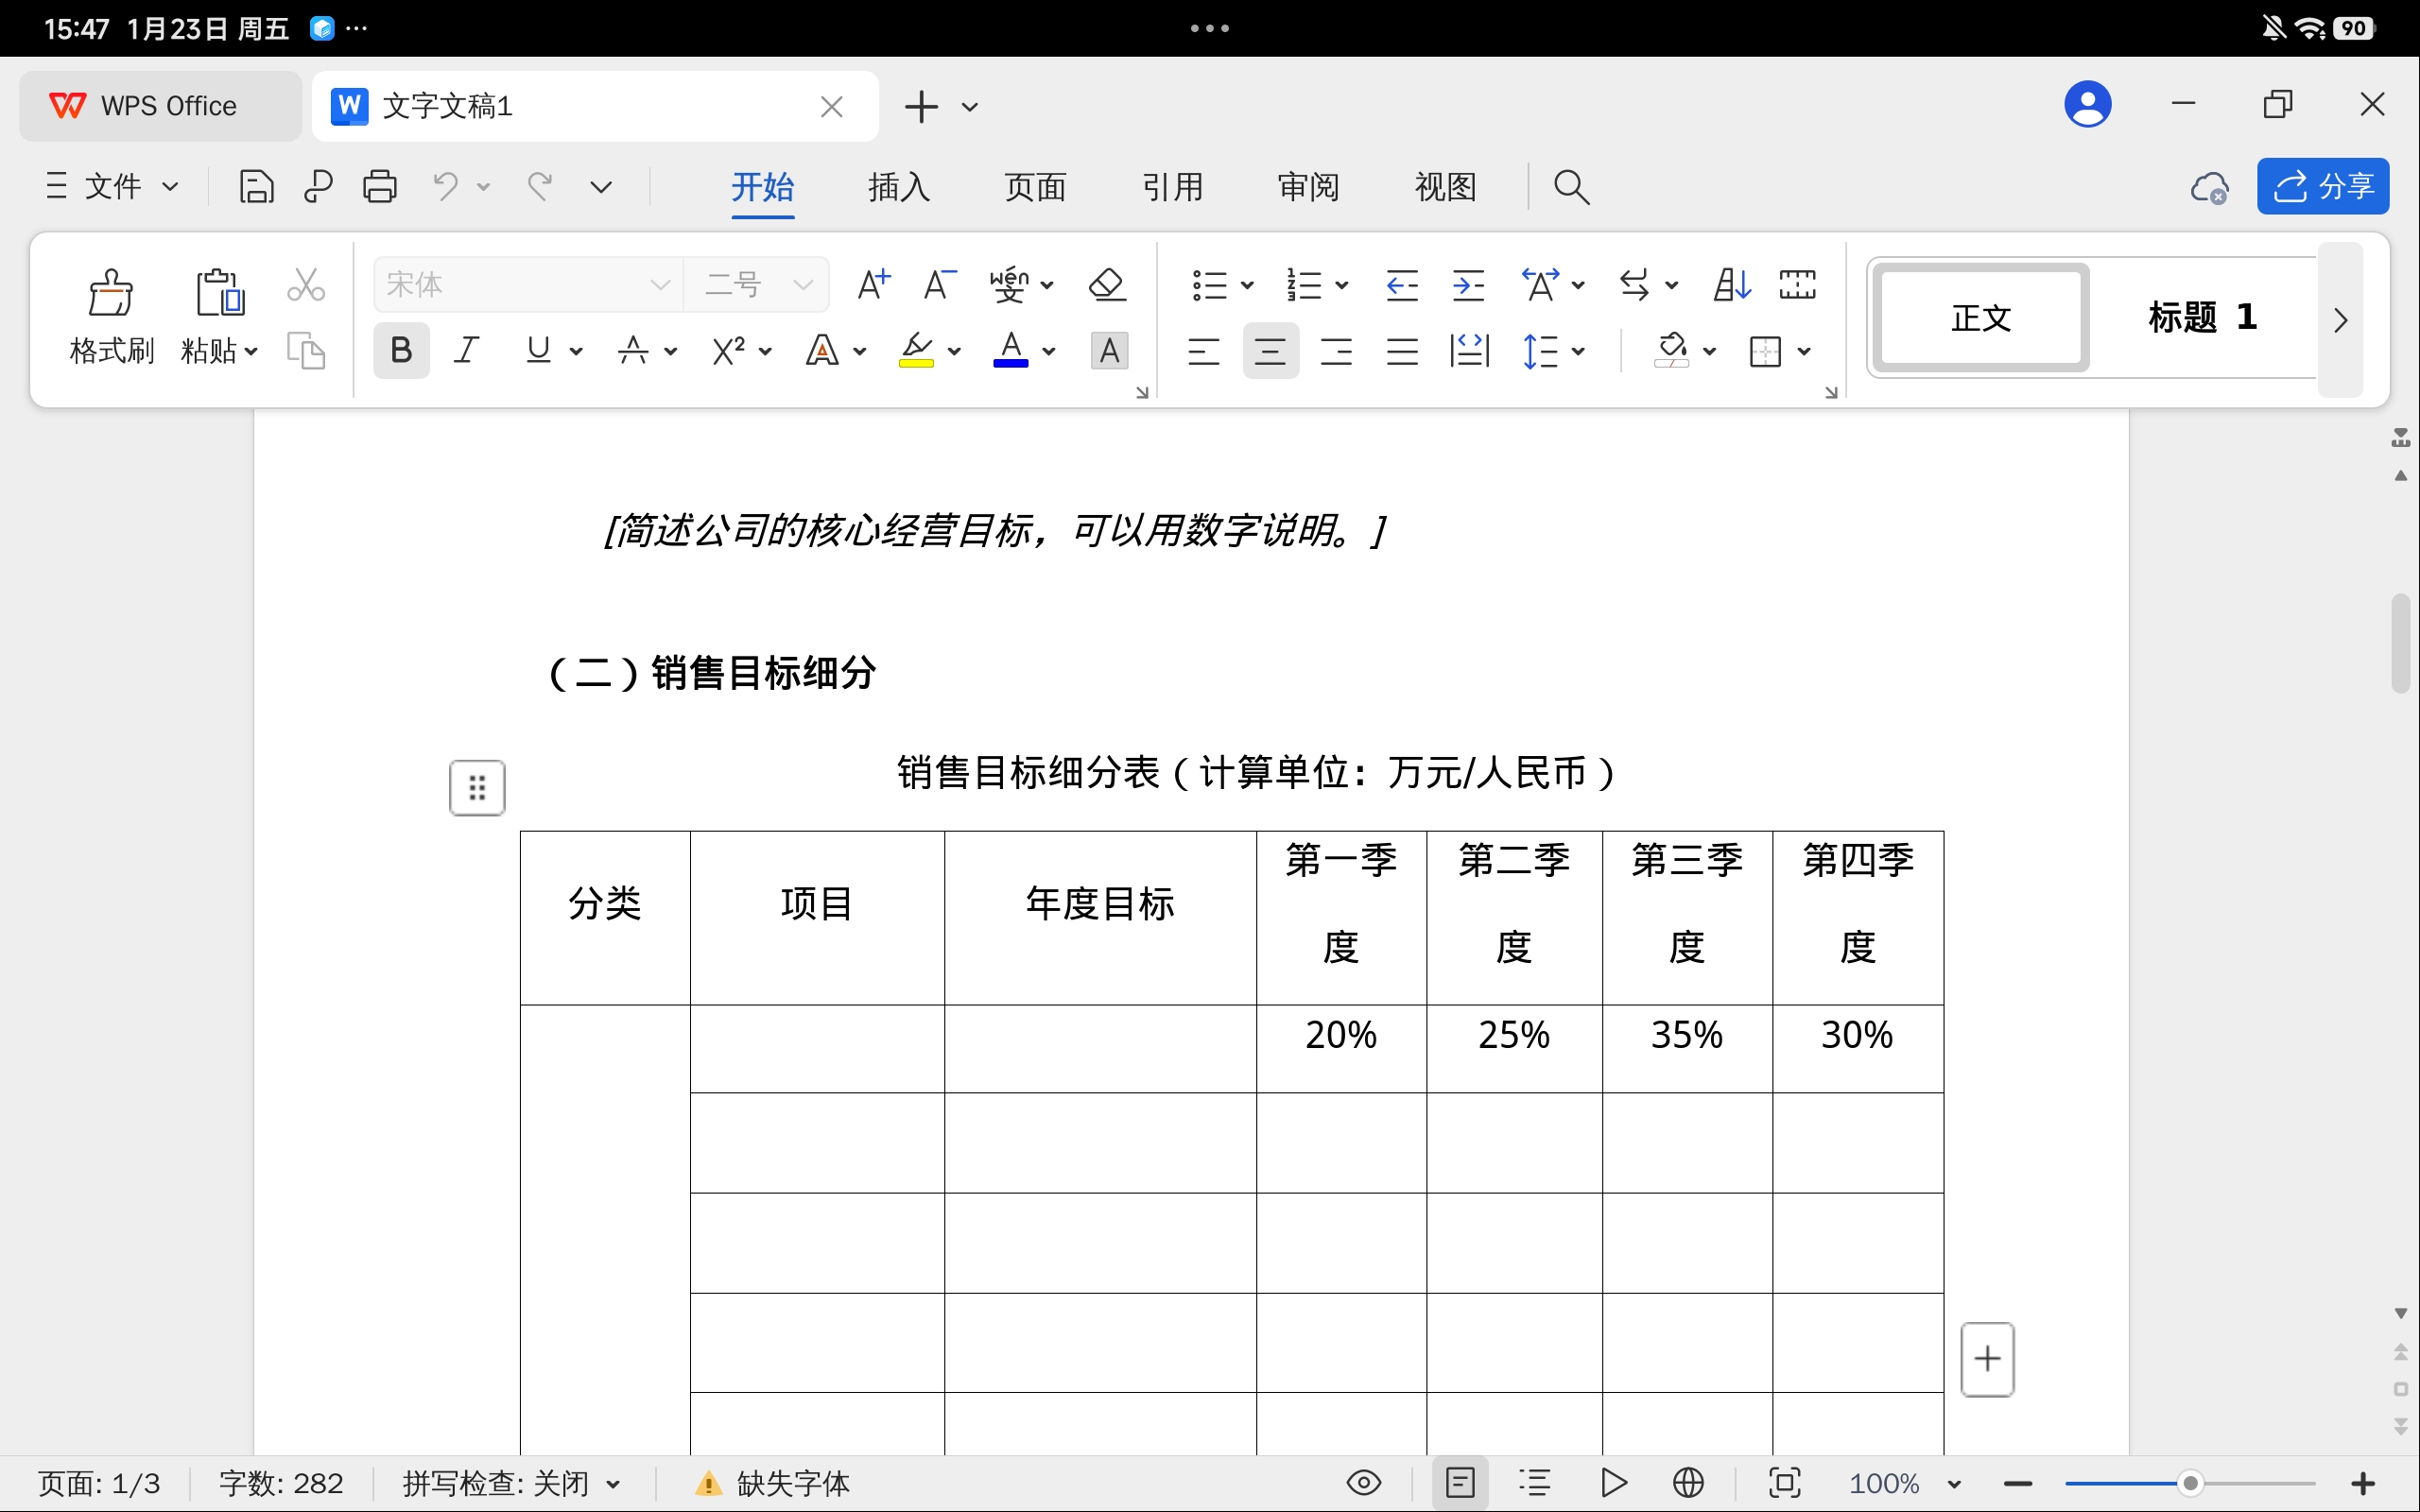Click the blue 分享 share button

coord(2322,187)
